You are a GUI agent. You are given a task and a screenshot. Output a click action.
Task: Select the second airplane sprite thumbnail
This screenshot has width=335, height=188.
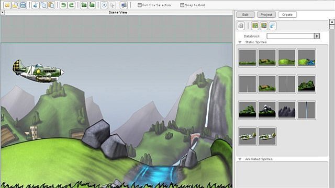pyautogui.click(x=267, y=136)
